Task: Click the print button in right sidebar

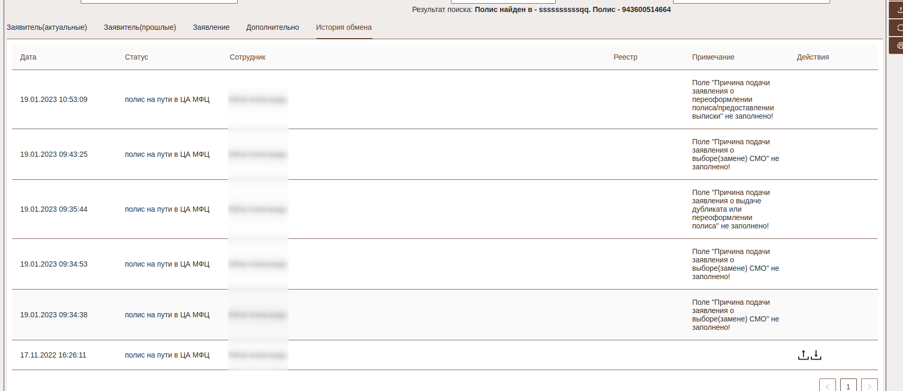Action: [x=897, y=45]
